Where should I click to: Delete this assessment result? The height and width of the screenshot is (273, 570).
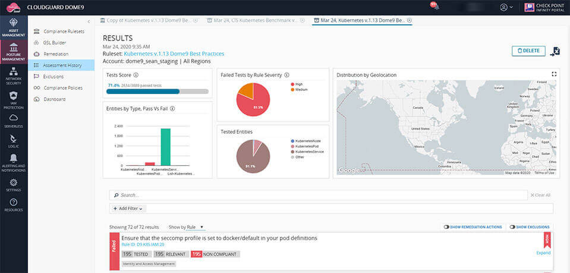coord(528,51)
